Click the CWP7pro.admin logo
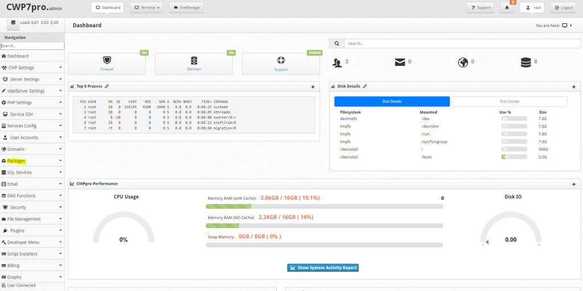The height and width of the screenshot is (291, 583). point(34,7)
